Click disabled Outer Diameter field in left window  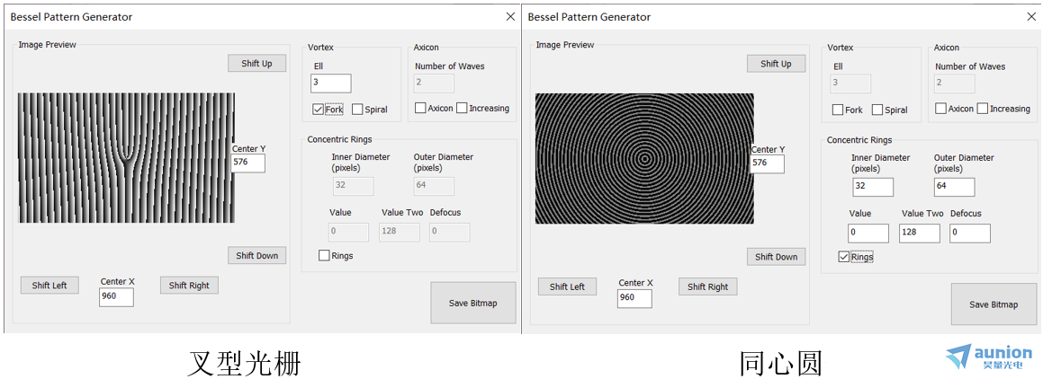click(435, 186)
